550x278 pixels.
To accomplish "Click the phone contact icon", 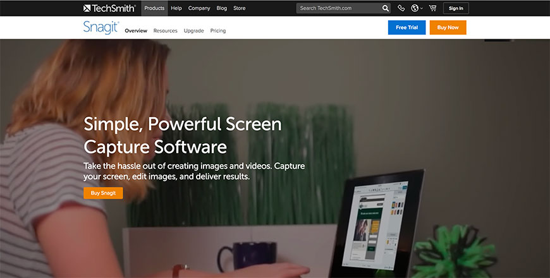I will [401, 8].
